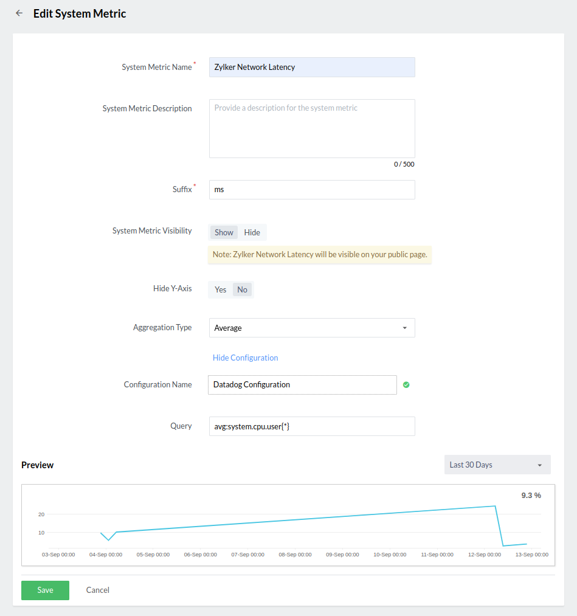
Task: Click the Query input field
Action: point(311,426)
